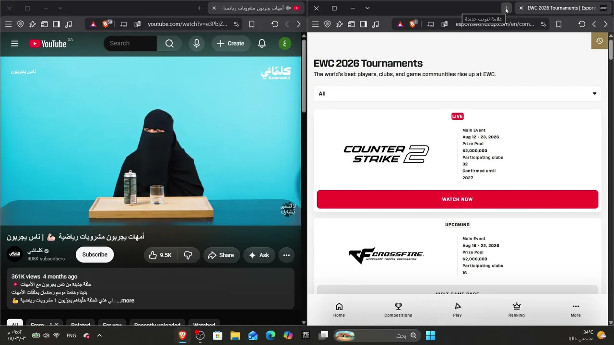Reload the YouTube page

(275, 24)
